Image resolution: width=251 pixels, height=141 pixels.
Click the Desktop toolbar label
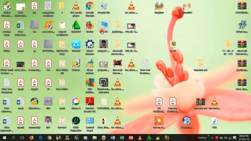202,137
